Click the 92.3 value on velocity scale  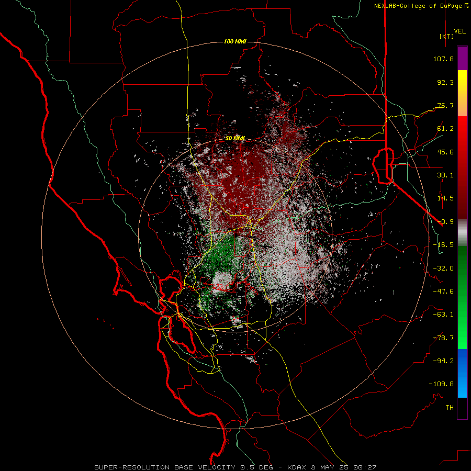click(x=445, y=82)
